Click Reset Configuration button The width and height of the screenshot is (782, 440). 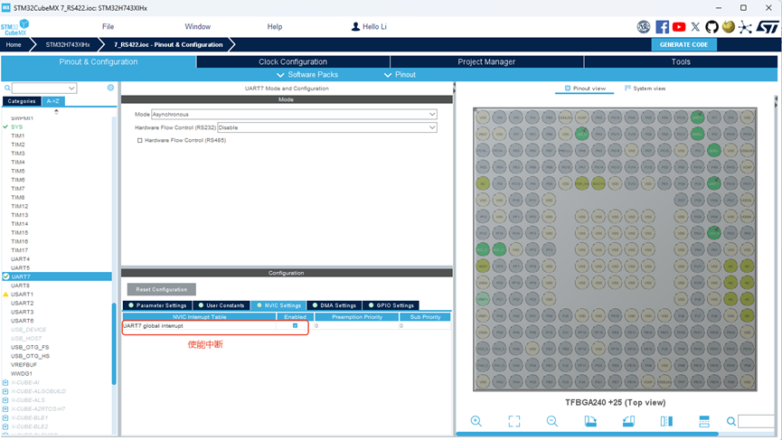click(162, 289)
